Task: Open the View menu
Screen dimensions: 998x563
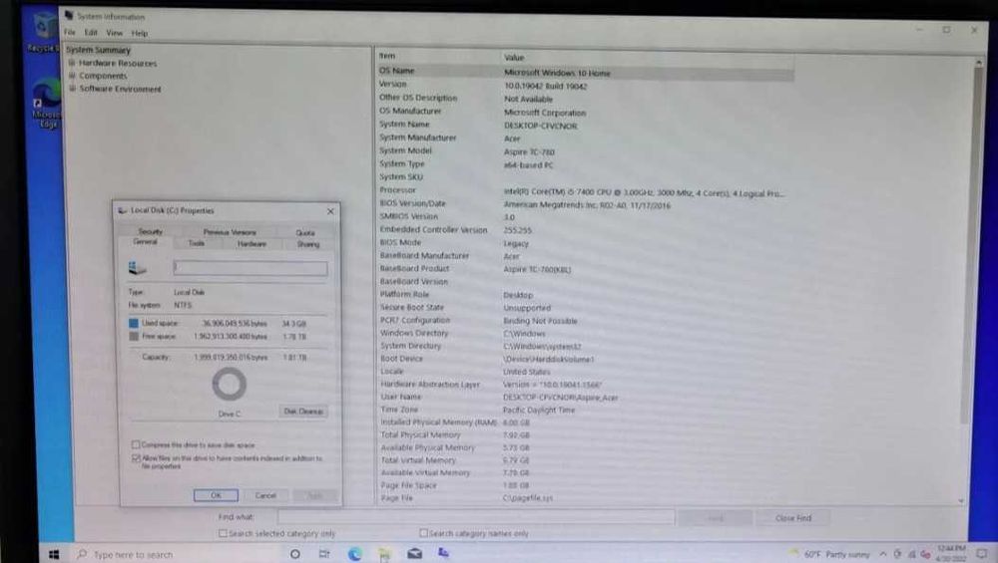Action: pyautogui.click(x=115, y=33)
